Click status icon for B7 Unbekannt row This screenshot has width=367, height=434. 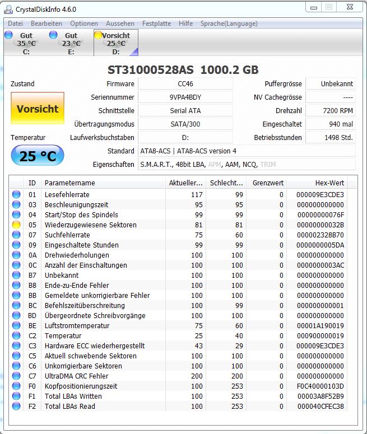click(x=16, y=275)
